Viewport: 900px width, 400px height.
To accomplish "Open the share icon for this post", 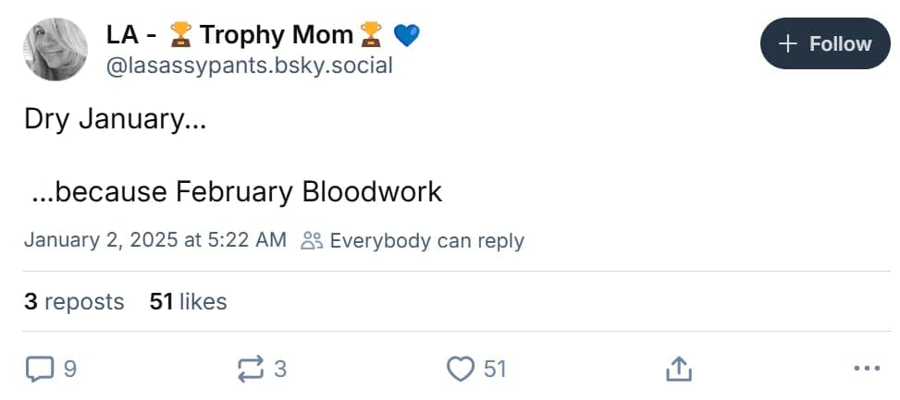I will (x=678, y=370).
